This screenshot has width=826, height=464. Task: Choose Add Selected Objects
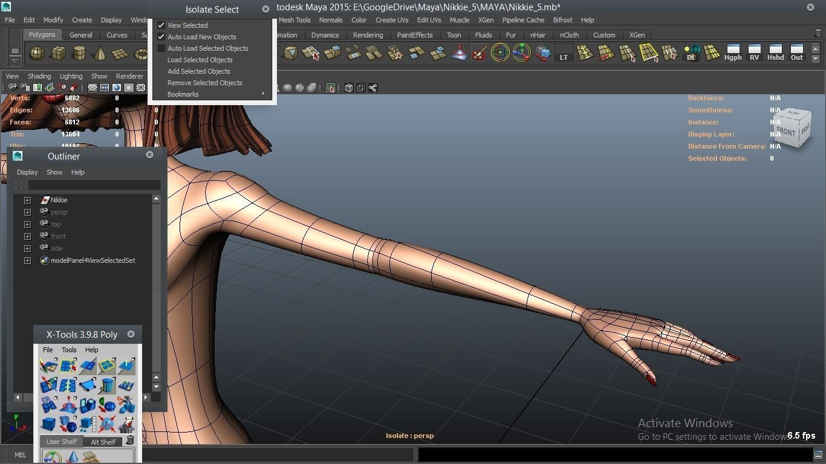click(x=199, y=71)
